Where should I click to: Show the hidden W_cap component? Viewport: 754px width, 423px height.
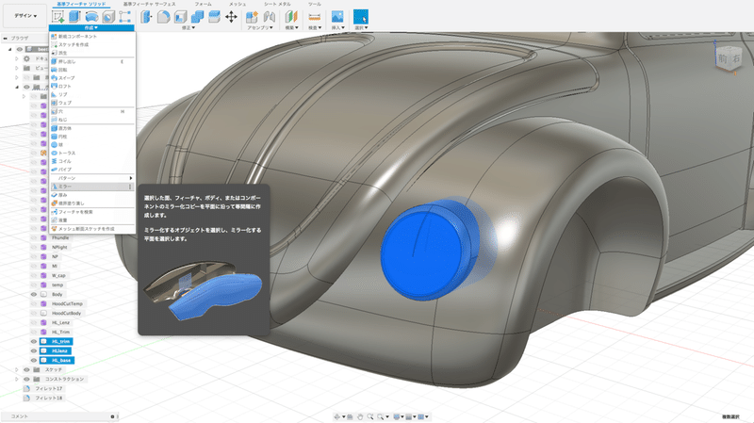pos(34,275)
